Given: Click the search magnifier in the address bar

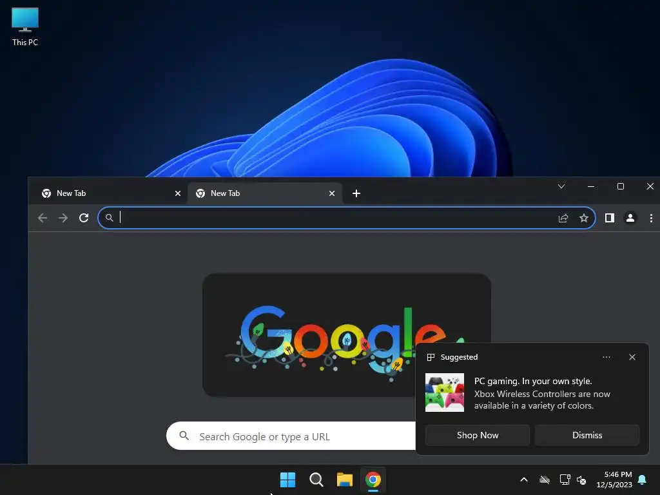Looking at the screenshot, I should [x=109, y=218].
